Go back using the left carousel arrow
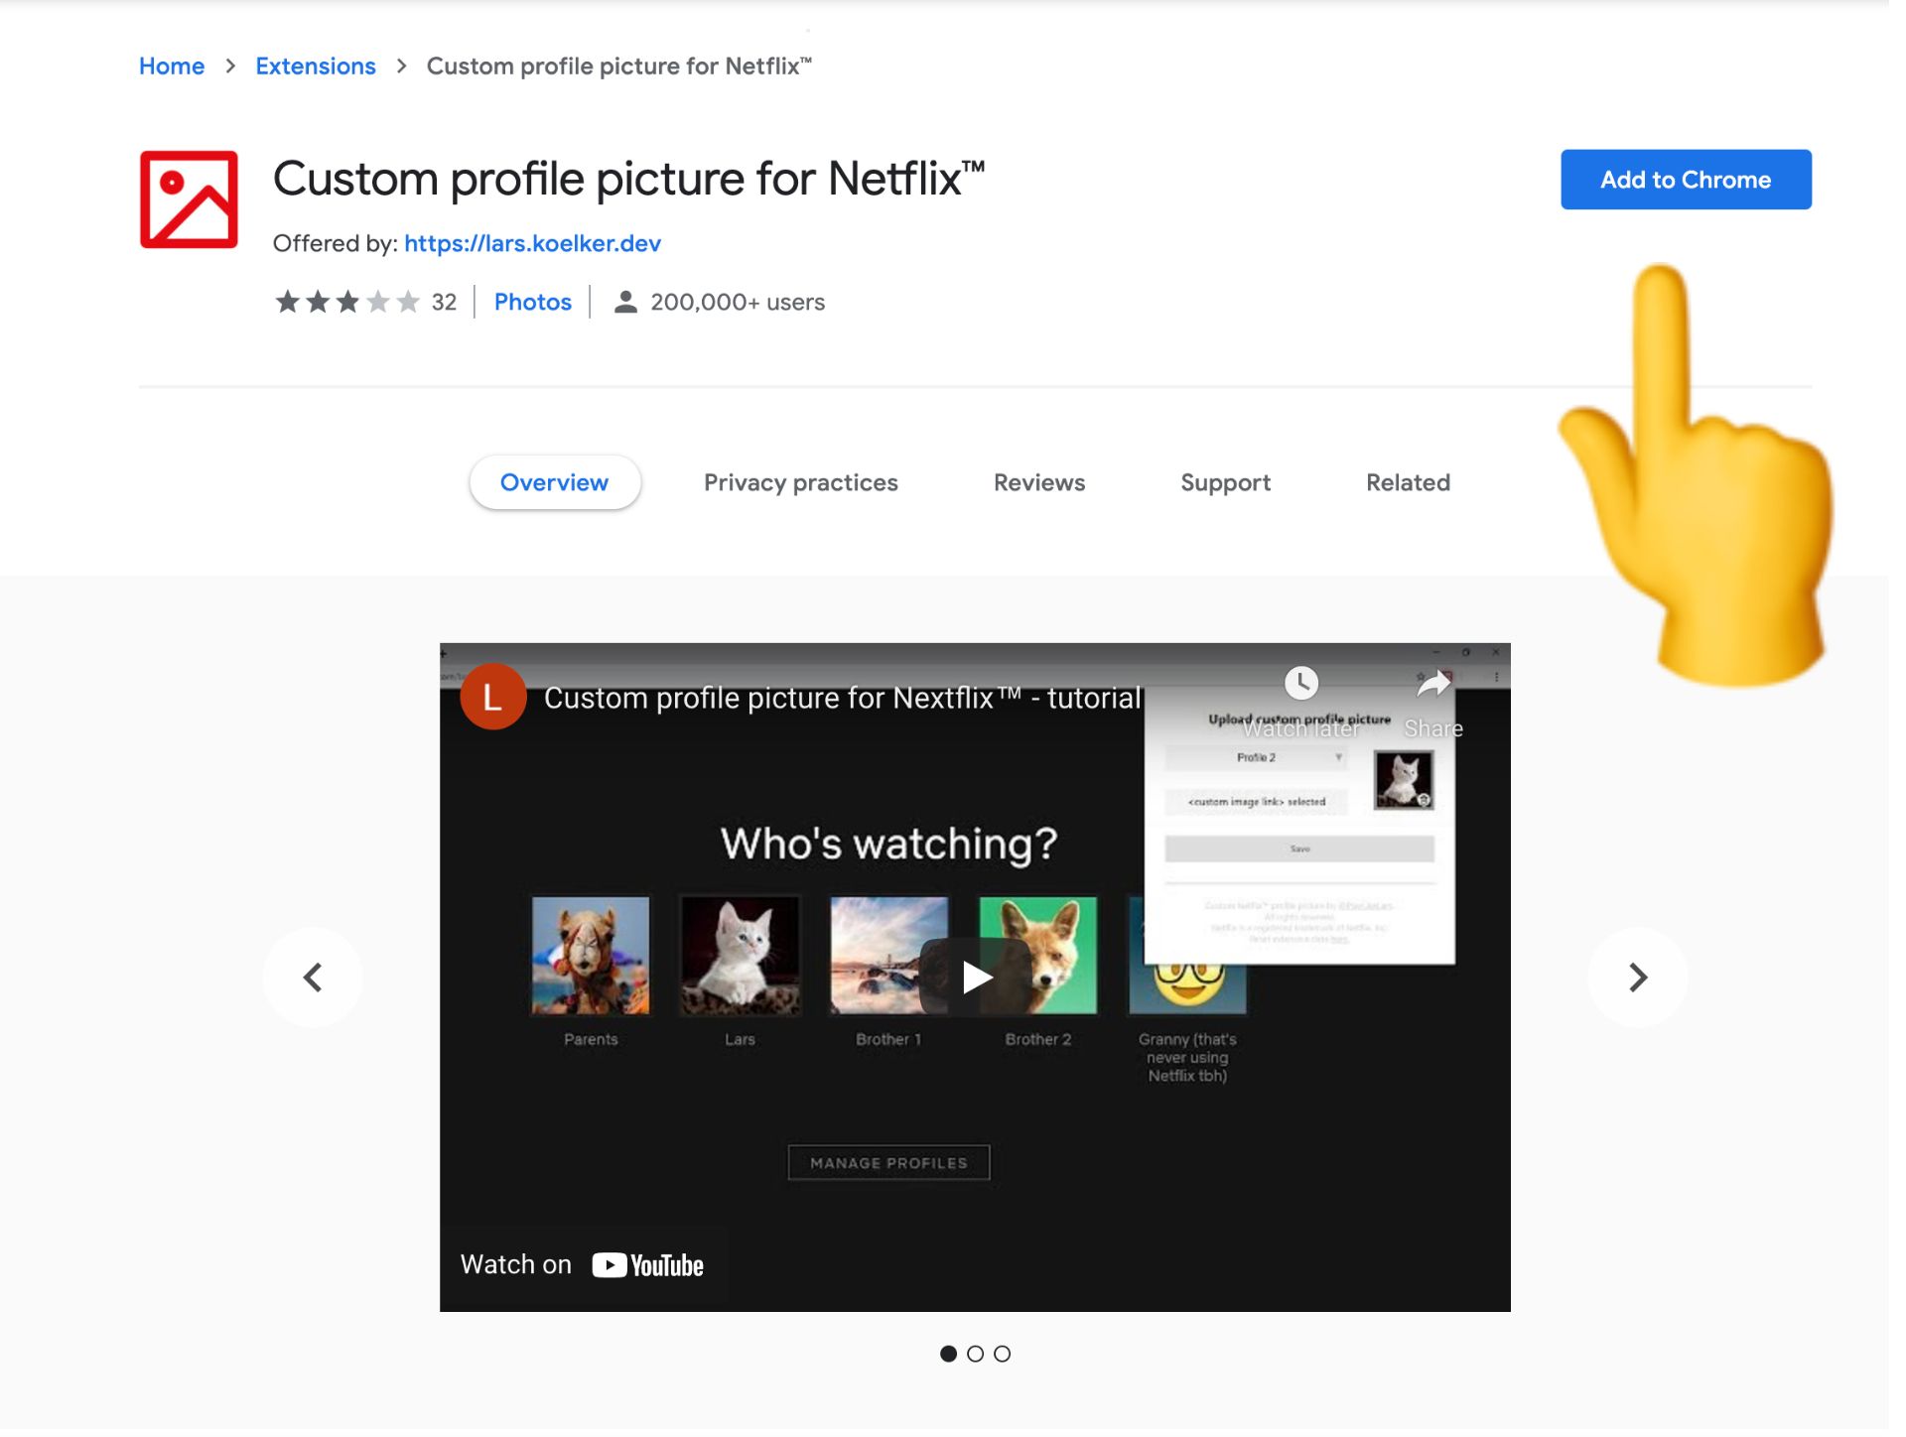 click(313, 977)
